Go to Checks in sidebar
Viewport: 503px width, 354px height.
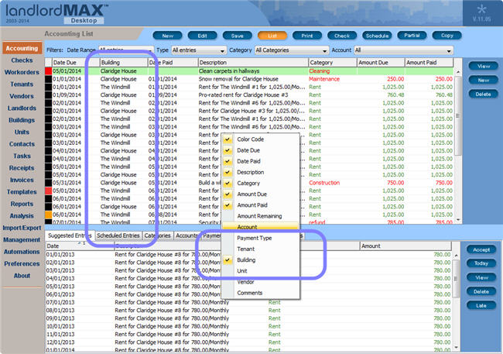[x=22, y=60]
